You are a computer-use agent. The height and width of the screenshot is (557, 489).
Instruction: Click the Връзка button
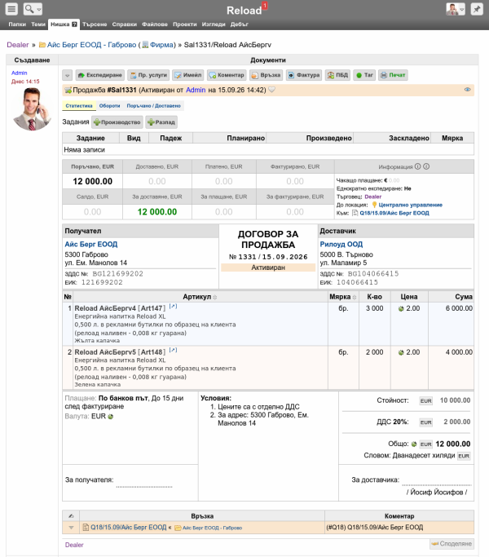[x=266, y=75]
